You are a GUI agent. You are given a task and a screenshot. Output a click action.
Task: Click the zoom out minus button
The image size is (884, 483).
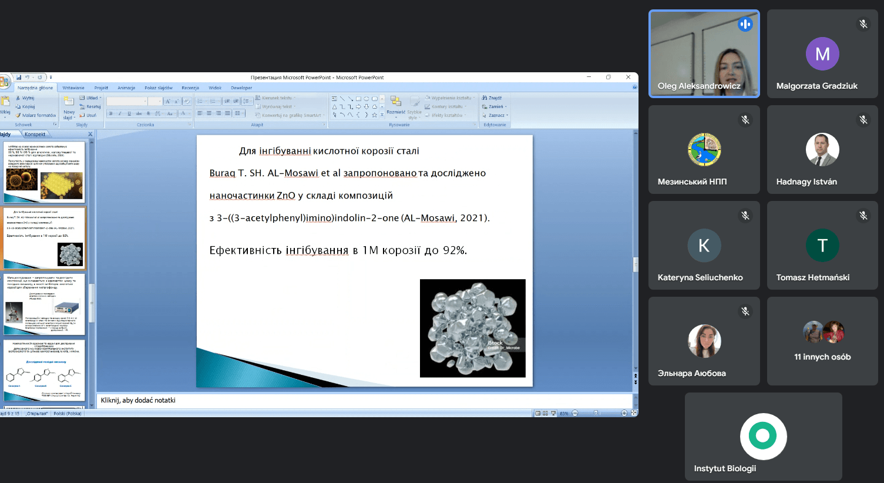pos(575,413)
